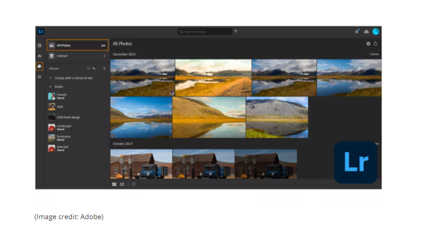Expand the 'Cloudy, with a chance of rain' folder

[x=51, y=77]
